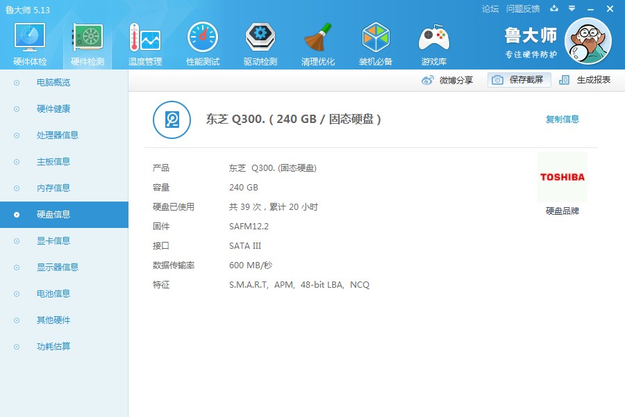
Task: Click the download tray icon in title bar
Action: pyautogui.click(x=554, y=8)
